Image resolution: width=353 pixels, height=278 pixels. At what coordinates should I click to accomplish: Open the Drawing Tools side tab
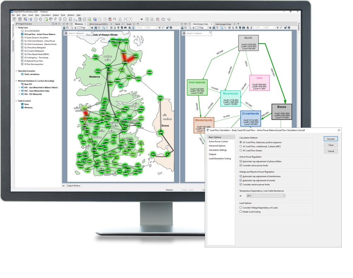coord(13,46)
